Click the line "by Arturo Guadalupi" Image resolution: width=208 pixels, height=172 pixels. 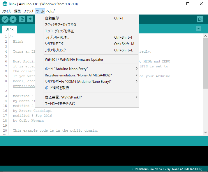pos(32,111)
